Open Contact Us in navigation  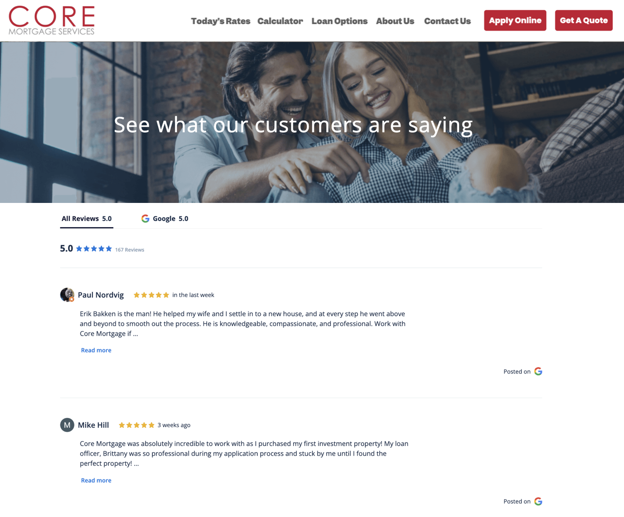447,21
